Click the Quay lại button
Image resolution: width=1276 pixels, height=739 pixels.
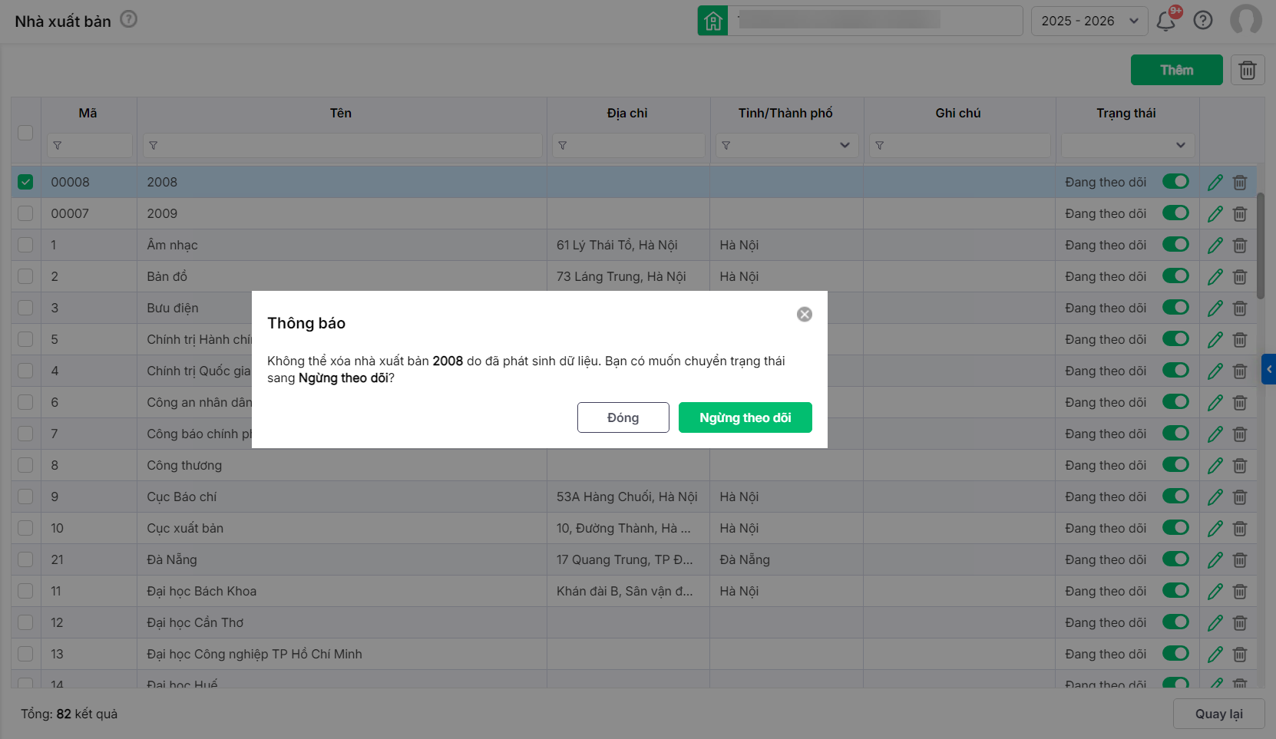pos(1218,714)
